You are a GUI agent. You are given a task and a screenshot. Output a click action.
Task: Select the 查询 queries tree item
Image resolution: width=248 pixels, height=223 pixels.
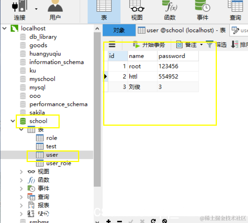pyautogui.click(x=44, y=197)
